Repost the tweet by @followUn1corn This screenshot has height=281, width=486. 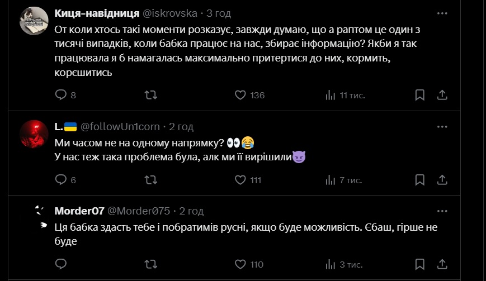pos(151,180)
